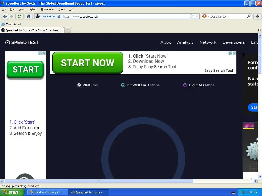
Task: Click the blue button in the right ad
Action: click(253, 107)
